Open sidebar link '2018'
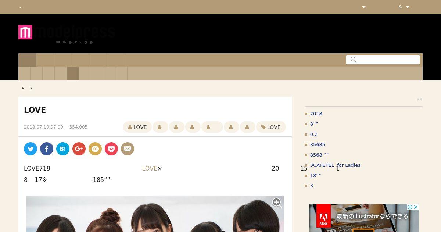441x232 pixels. pos(316,114)
